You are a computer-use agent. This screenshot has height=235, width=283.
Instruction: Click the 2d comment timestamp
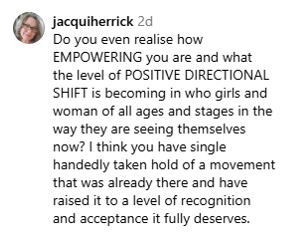[145, 22]
